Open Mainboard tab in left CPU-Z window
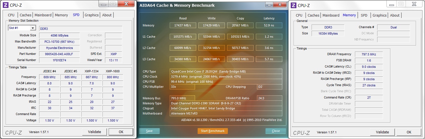Image resolution: width=425 pixels, height=139 pixels. pyautogui.click(x=43, y=15)
